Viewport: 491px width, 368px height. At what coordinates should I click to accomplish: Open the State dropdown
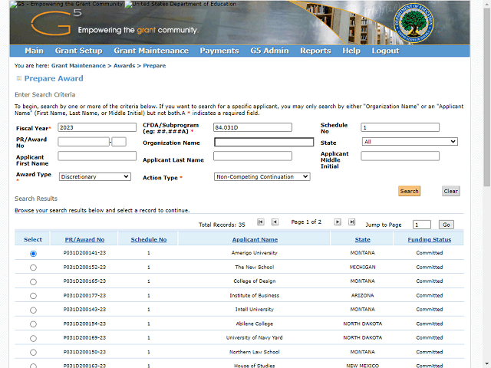(x=410, y=142)
